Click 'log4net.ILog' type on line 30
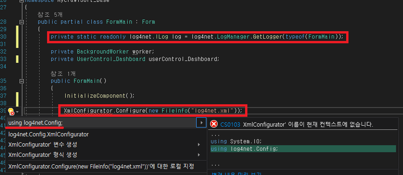 click(149, 37)
